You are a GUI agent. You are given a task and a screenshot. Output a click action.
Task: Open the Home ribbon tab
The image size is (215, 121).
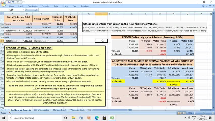coord(12,6)
